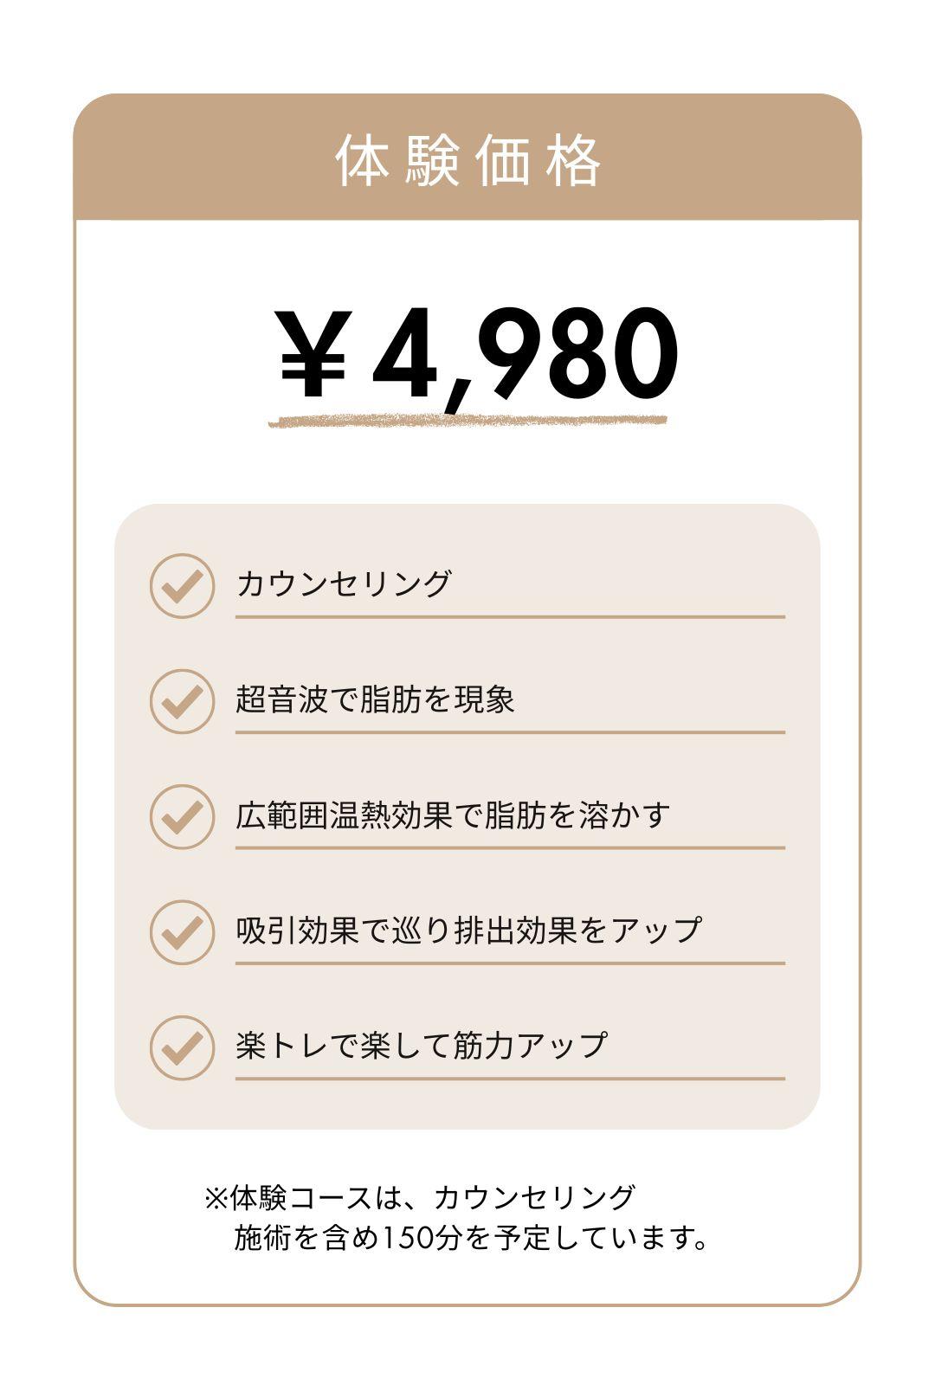The width and height of the screenshot is (935, 1385).
Task: Tap the check circle beside 楽トレで楽して筋力アップ
Action: click(182, 1047)
